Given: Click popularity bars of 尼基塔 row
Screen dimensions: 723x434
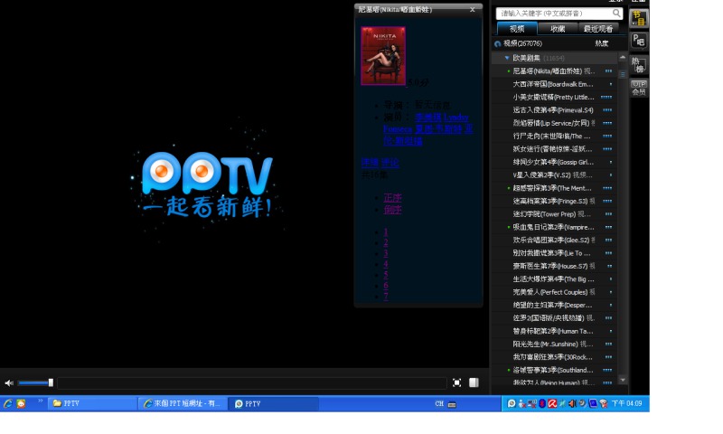Looking at the screenshot, I should pos(608,71).
